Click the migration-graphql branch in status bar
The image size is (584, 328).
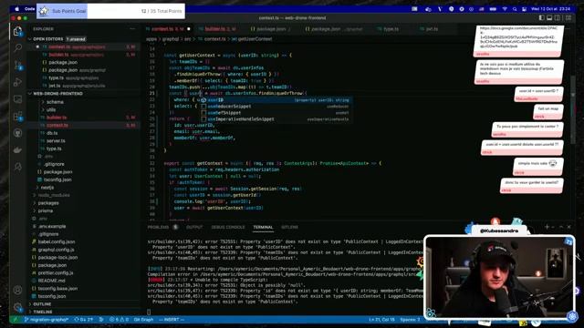coord(47,320)
